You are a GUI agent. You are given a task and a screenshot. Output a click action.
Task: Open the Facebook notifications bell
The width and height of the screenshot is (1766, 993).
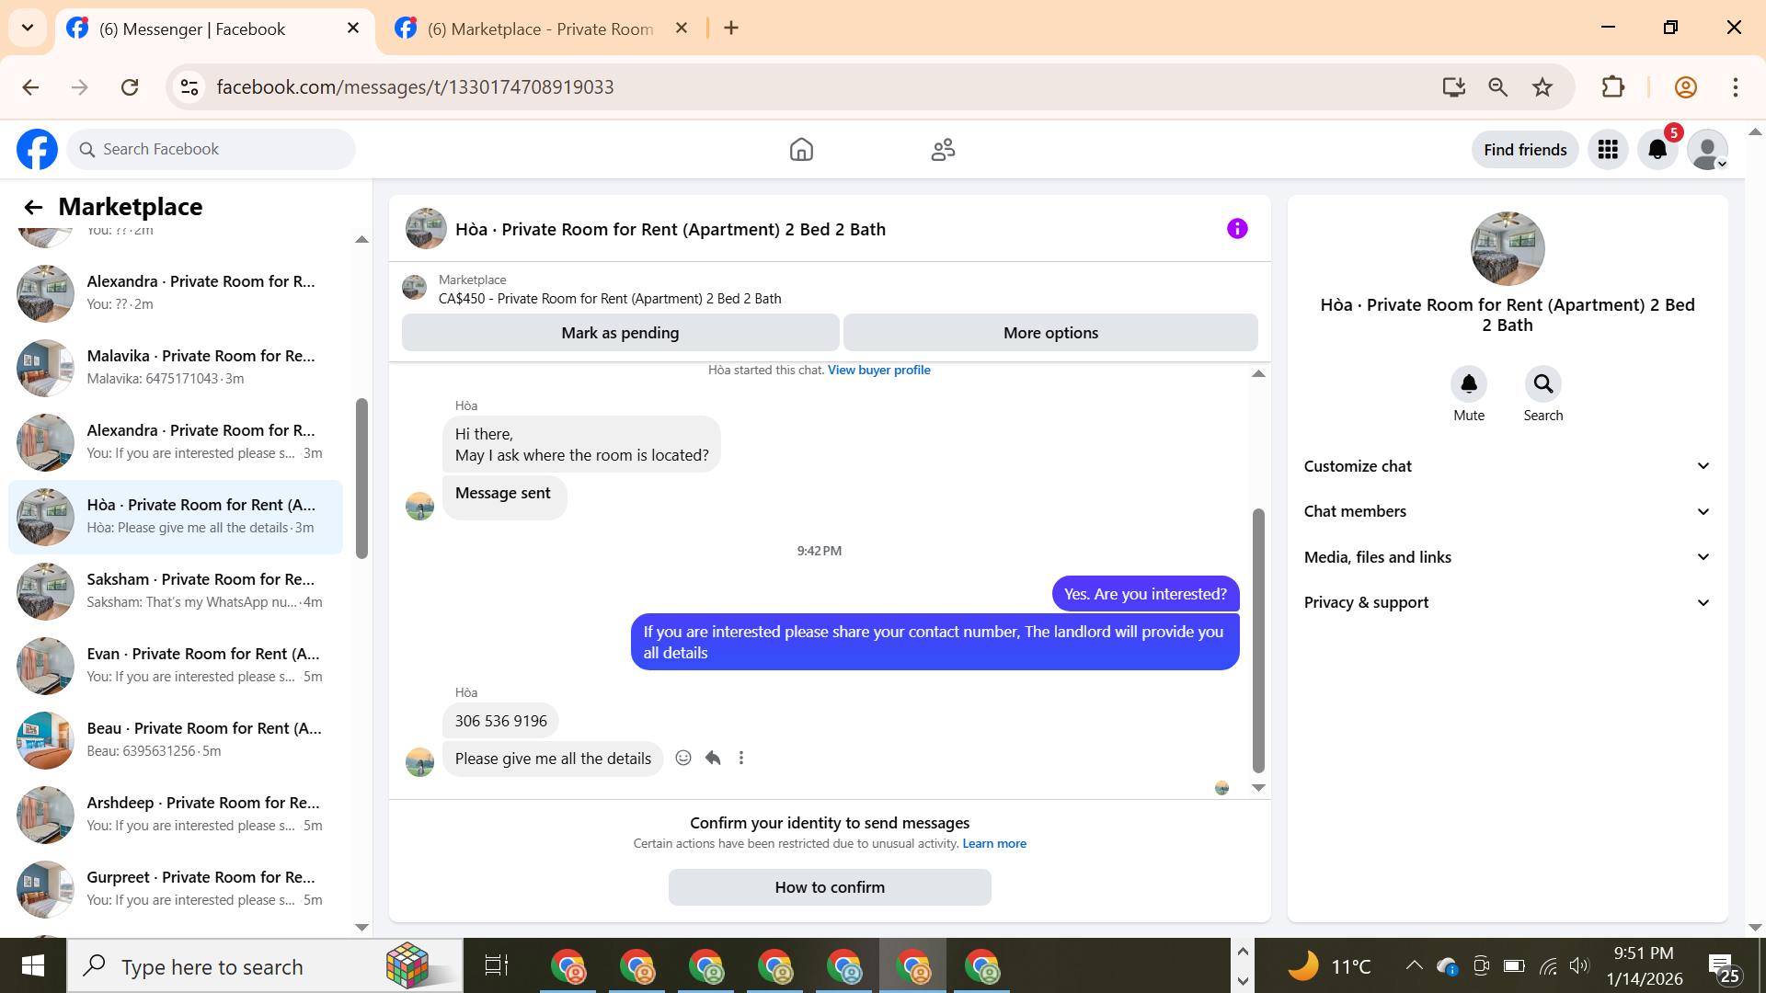[1657, 150]
